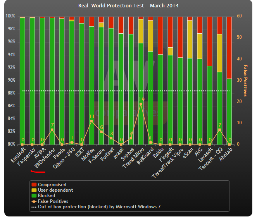Click the Trend Micro false positives point labeled 19
The image size is (257, 218).
tap(141, 104)
